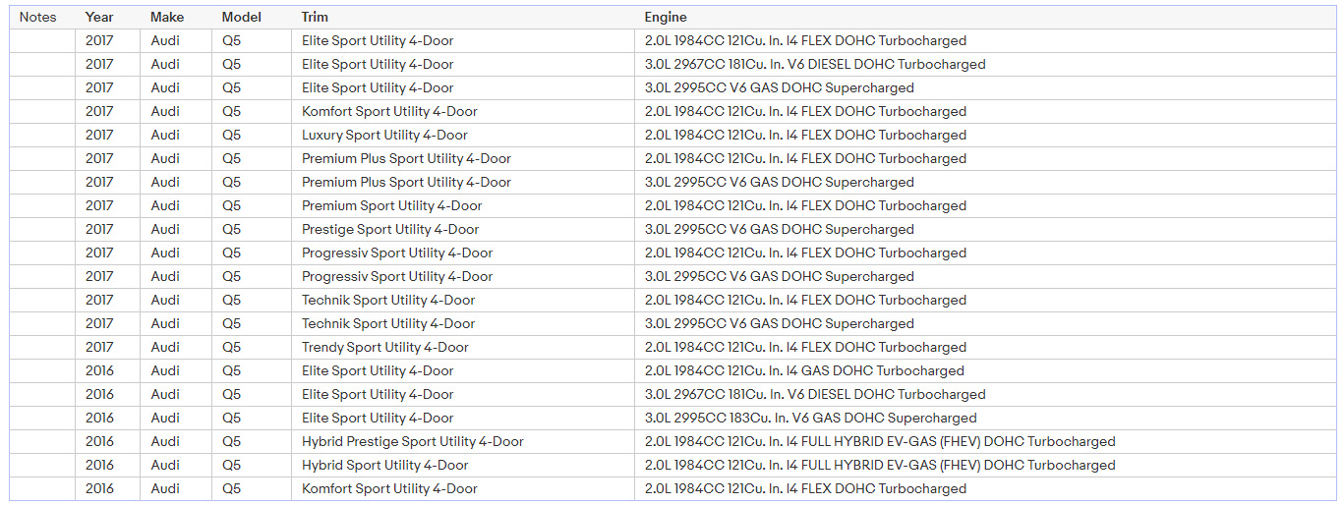Click the Make cell in the Luxury row

(x=165, y=135)
